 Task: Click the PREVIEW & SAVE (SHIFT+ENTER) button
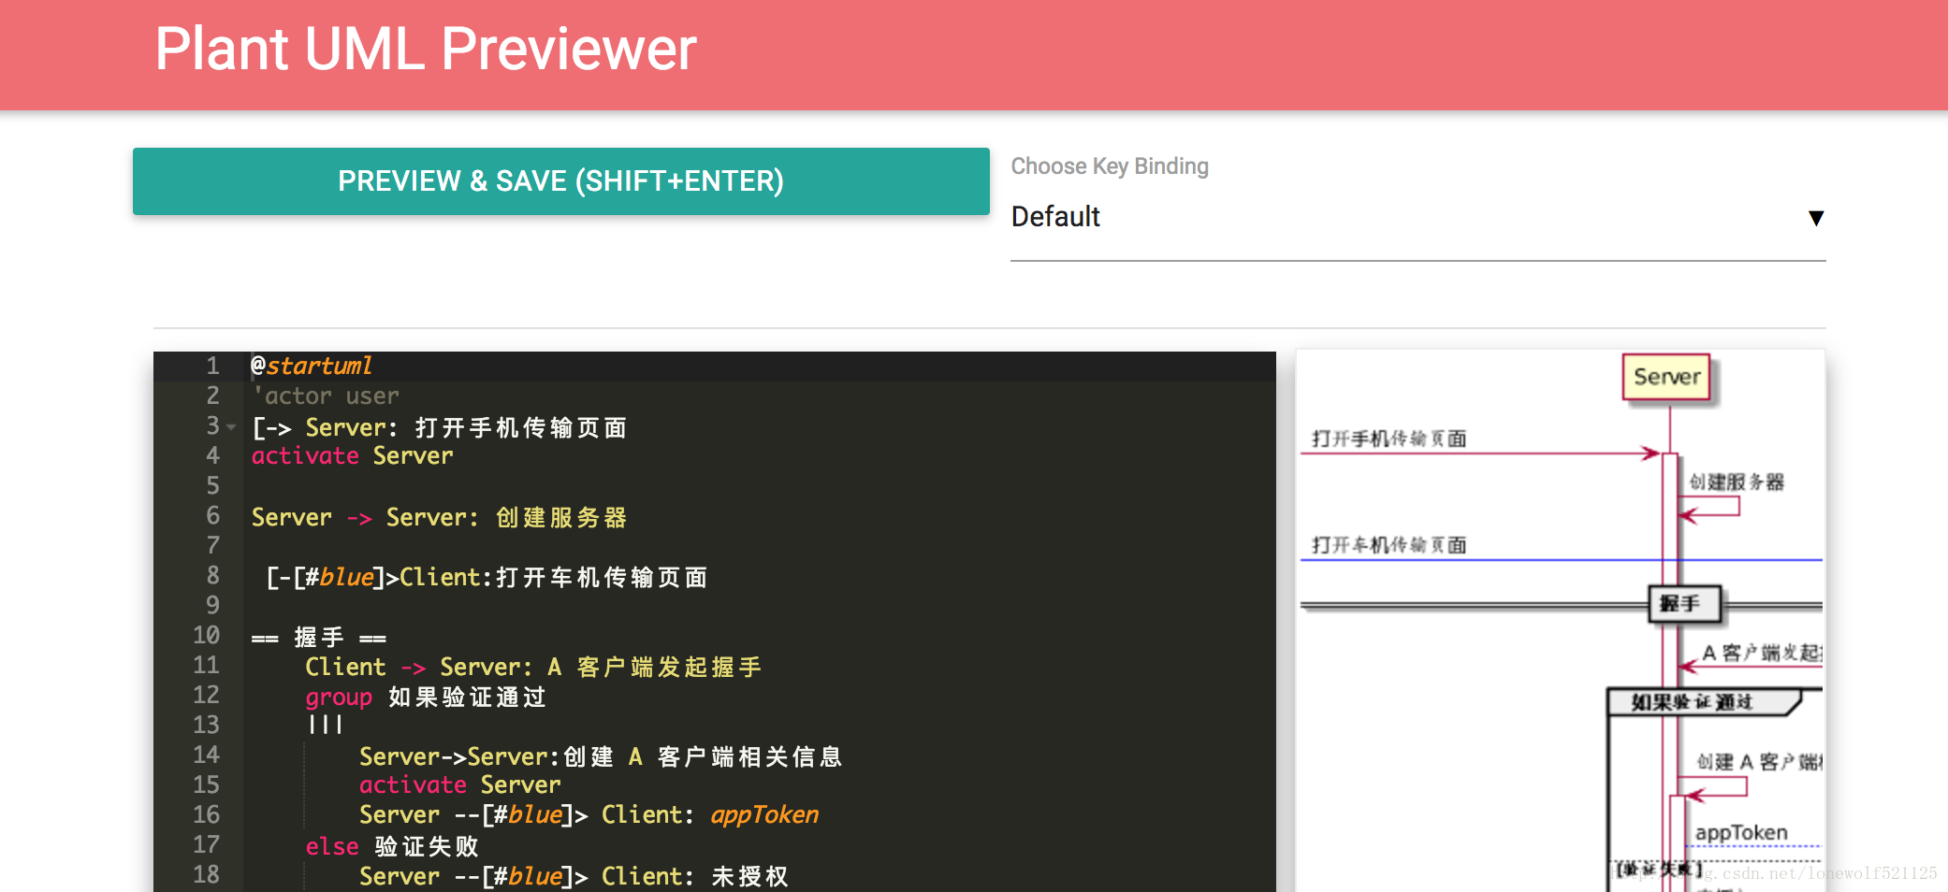point(560,181)
